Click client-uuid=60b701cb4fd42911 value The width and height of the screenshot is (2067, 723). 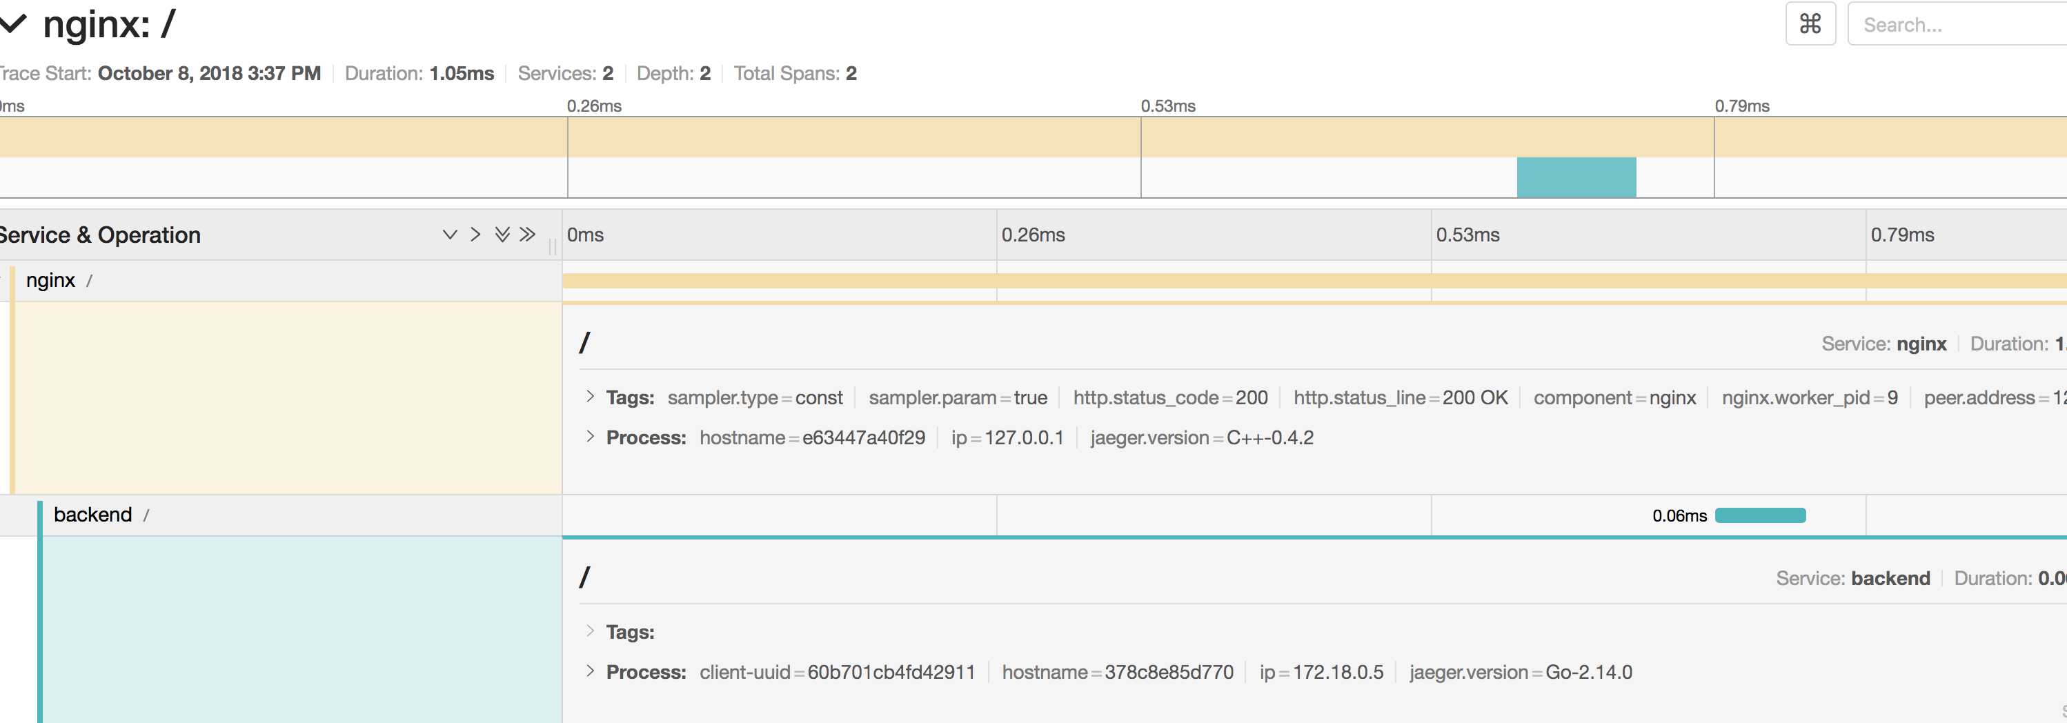837,672
